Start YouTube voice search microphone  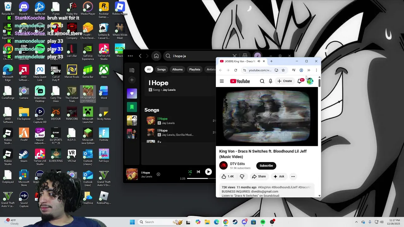tap(270, 81)
